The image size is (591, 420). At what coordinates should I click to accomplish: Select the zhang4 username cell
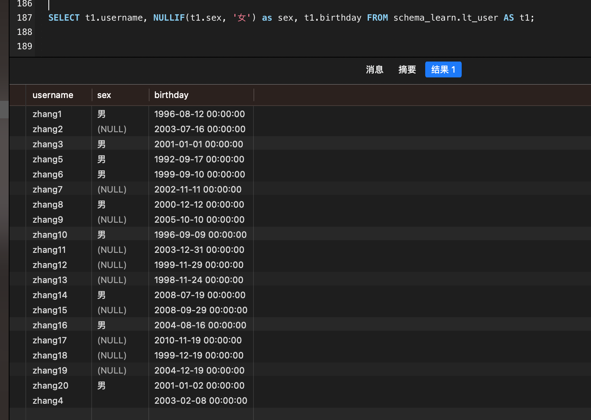coord(48,401)
